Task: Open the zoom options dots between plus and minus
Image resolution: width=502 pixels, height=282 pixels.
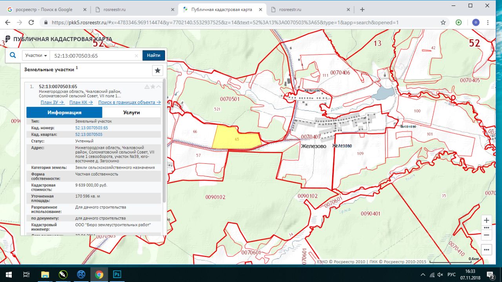Action: [x=486, y=228]
